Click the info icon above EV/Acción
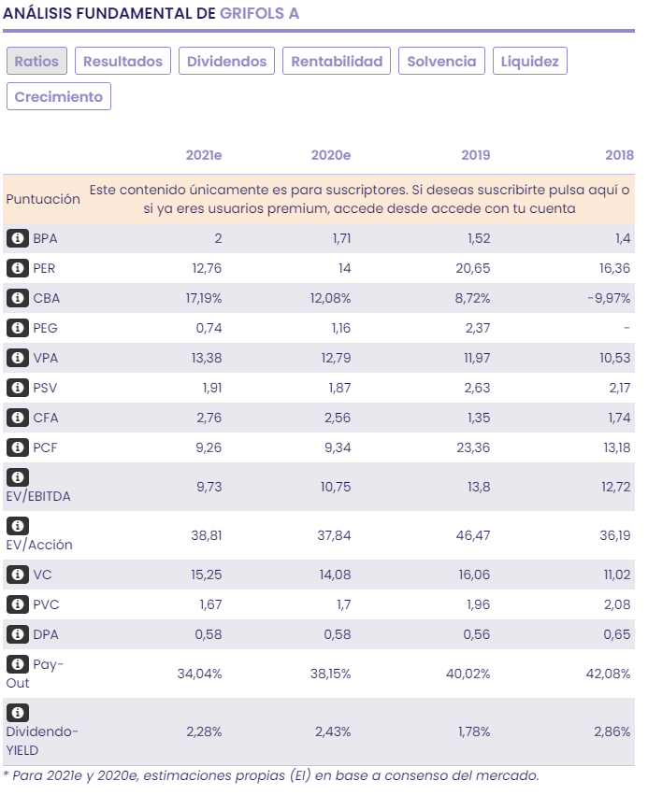This screenshot has height=795, width=648. 17,526
